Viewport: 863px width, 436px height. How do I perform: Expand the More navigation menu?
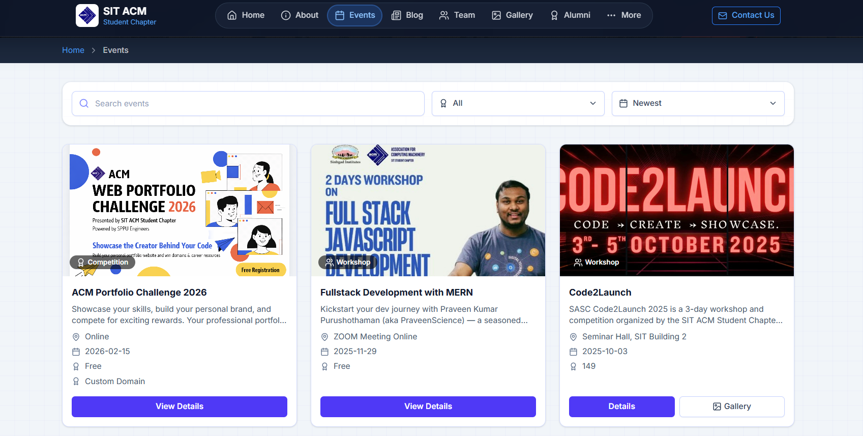tap(624, 15)
